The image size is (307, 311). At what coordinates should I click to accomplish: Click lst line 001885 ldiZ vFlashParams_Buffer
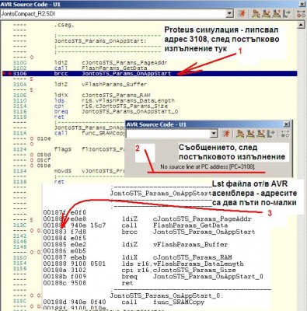pyautogui.click(x=135, y=244)
